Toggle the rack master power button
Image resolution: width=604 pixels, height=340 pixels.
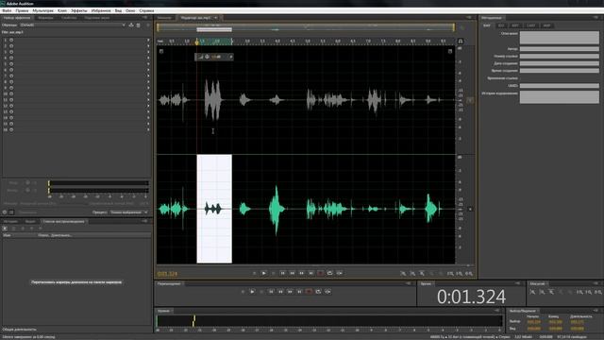5,212
